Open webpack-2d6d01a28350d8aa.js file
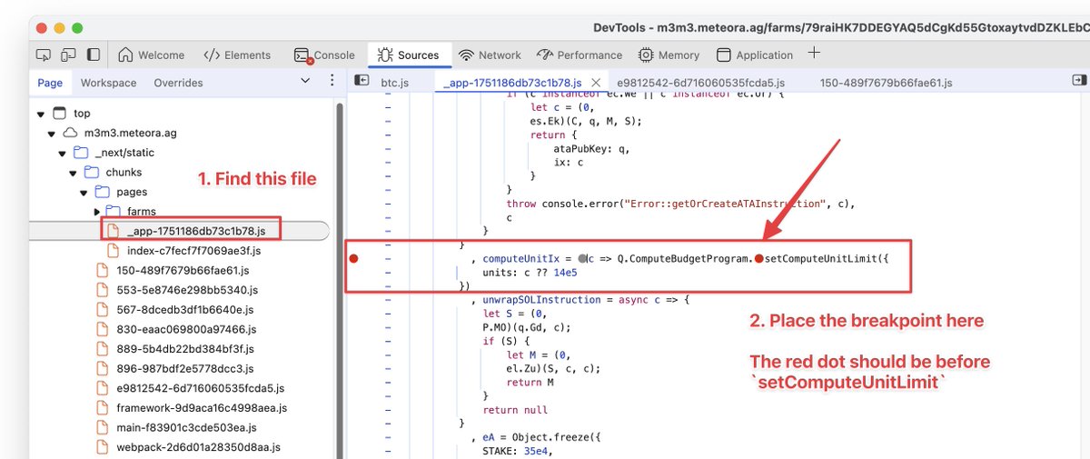The image size is (1090, 459). coord(198,447)
